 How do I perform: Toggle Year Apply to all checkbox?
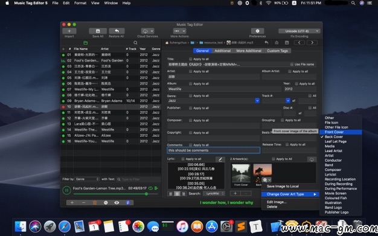click(x=296, y=83)
